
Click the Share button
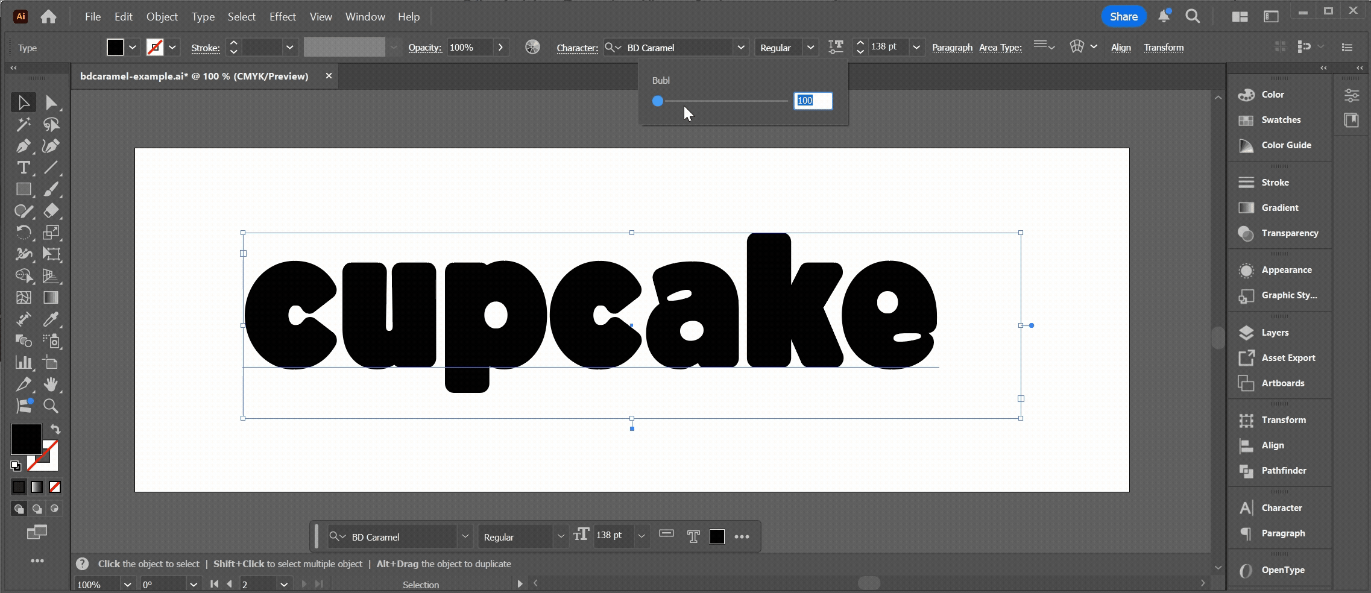pyautogui.click(x=1123, y=16)
